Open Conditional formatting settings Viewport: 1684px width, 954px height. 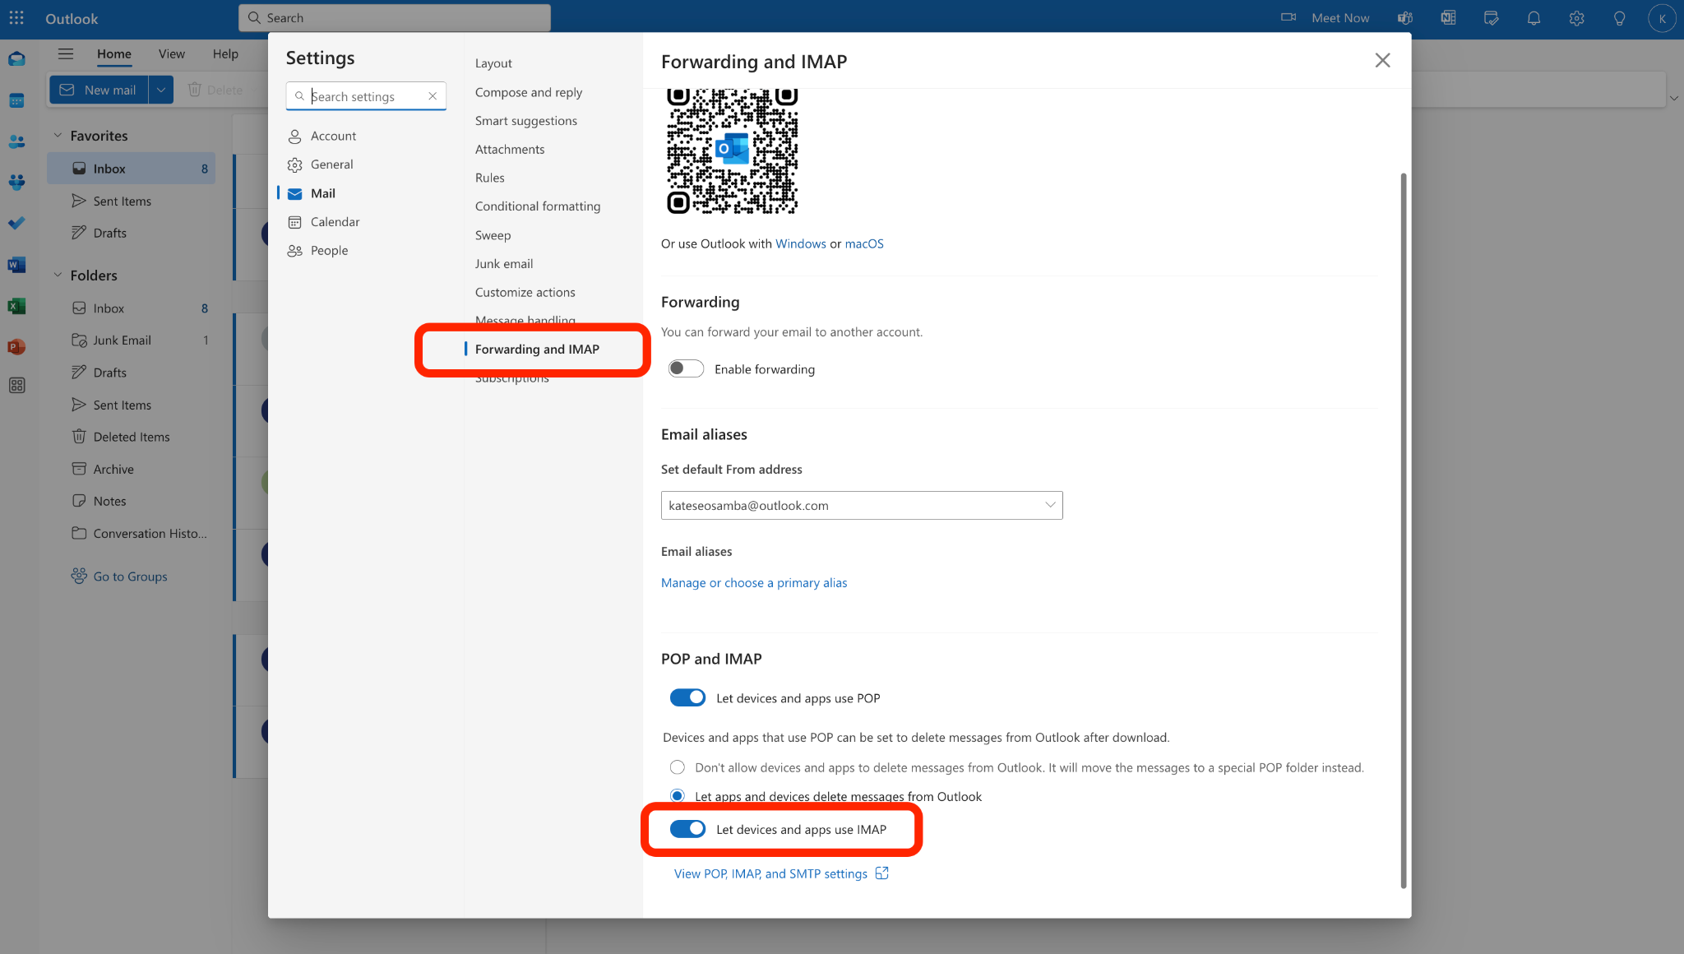coord(538,206)
